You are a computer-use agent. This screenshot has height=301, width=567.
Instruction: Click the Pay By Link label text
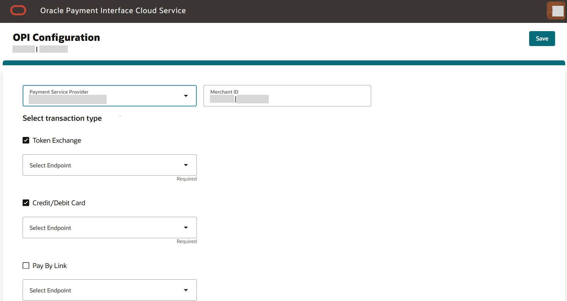(x=50, y=266)
